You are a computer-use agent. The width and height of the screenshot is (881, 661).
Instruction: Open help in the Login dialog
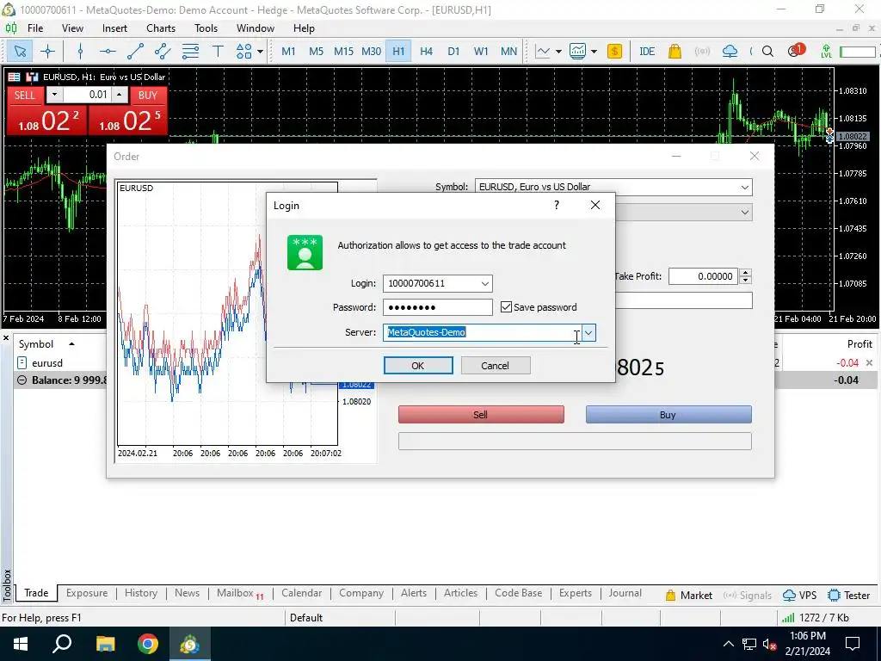557,205
